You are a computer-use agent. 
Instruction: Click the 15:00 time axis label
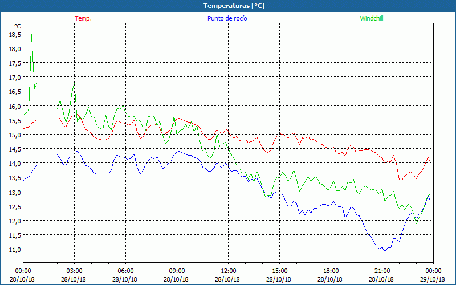click(x=279, y=271)
